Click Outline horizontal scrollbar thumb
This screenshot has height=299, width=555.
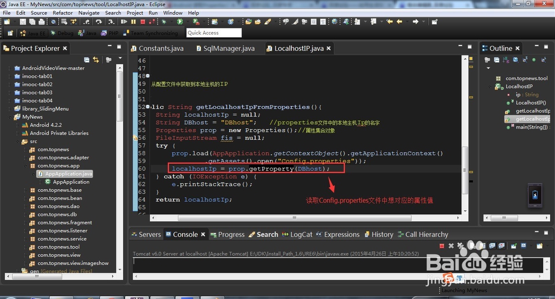[x=504, y=217]
